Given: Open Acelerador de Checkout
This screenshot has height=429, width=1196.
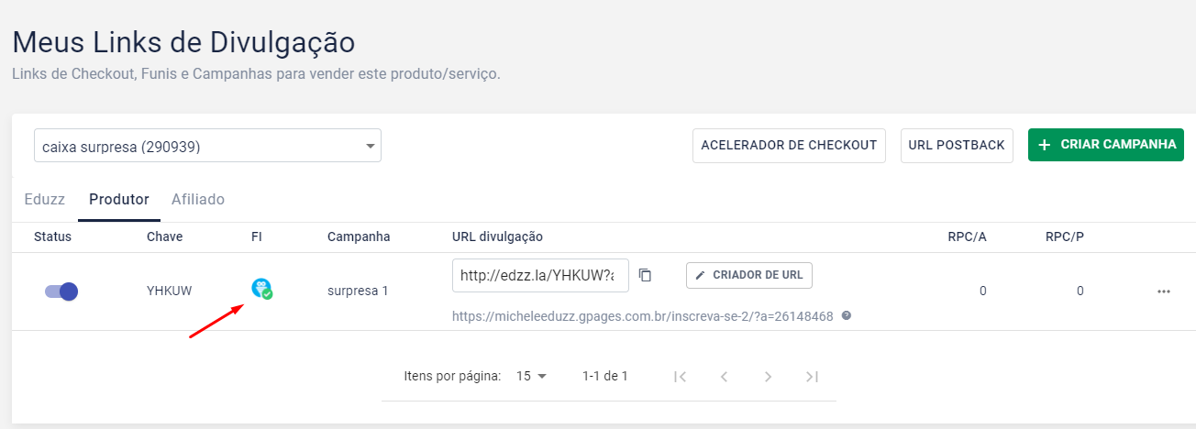Looking at the screenshot, I should tap(789, 145).
